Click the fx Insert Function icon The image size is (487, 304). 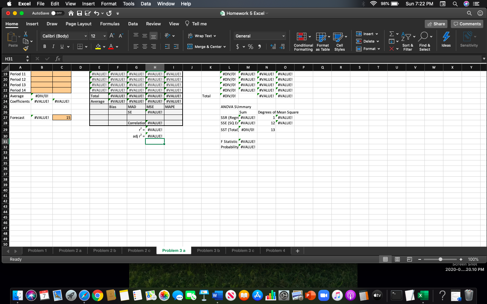pos(58,59)
